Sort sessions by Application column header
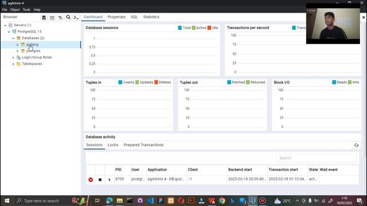The width and height of the screenshot is (367, 206). point(166,169)
